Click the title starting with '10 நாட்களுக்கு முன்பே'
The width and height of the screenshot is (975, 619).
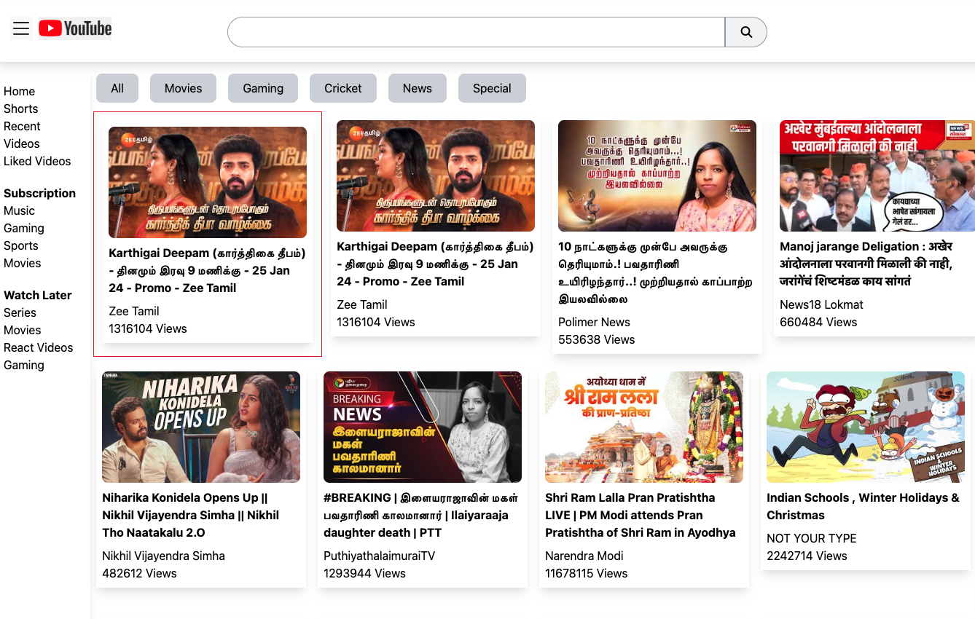point(656,272)
